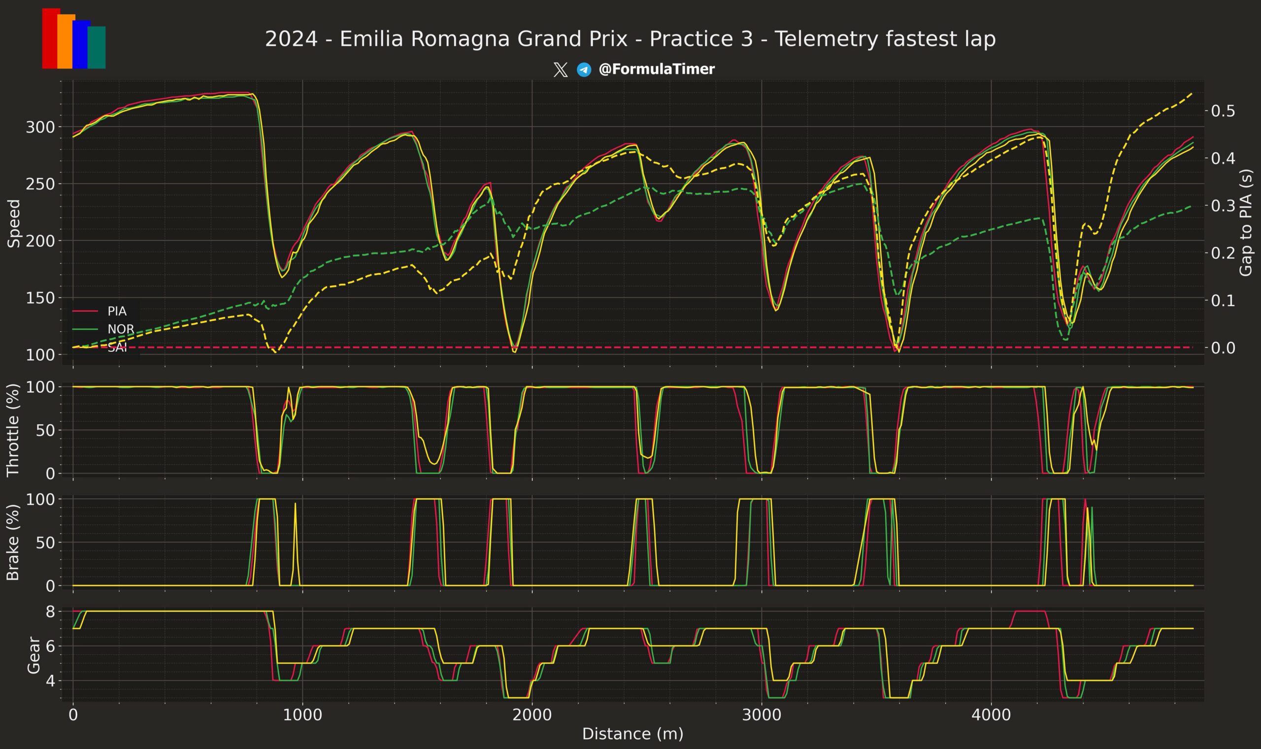Click the 2000 tick on distance axis
Viewport: 1261px width, 749px height.
point(531,715)
